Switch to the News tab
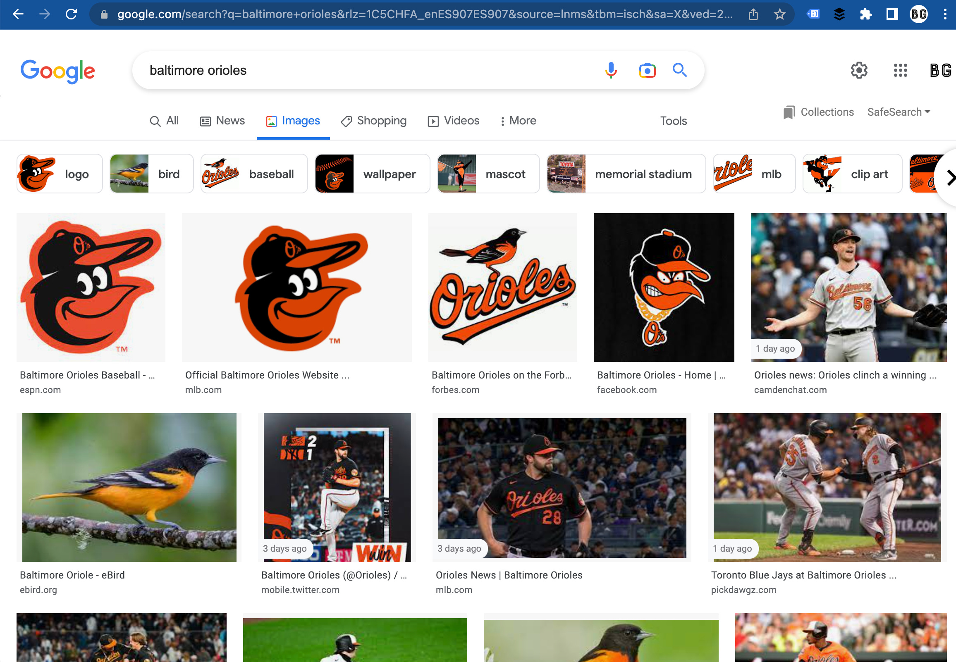Viewport: 956px width, 662px height. pyautogui.click(x=222, y=121)
